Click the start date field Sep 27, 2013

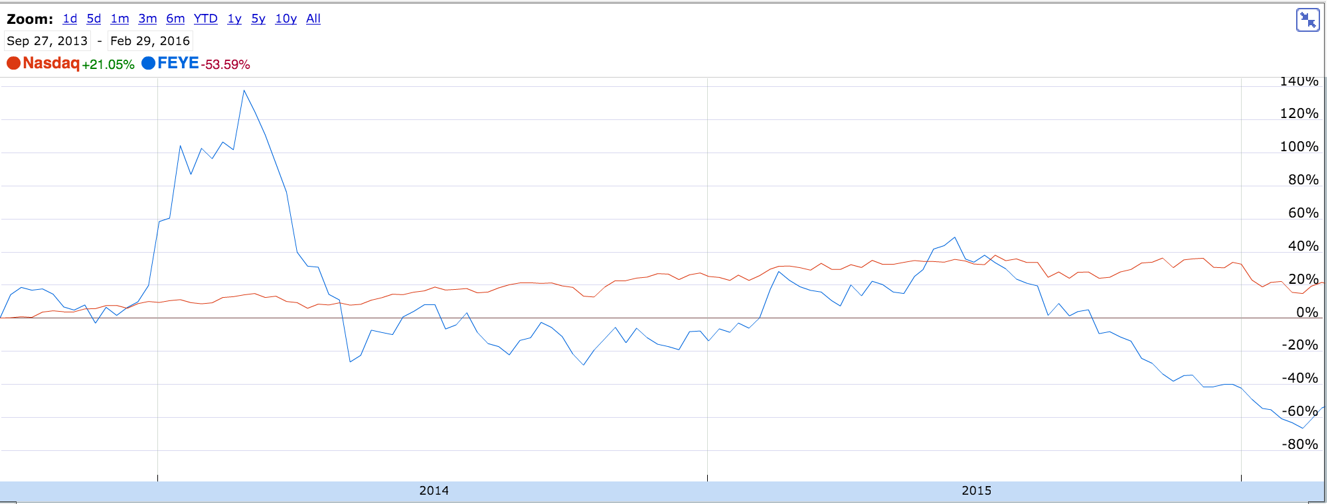[47, 41]
